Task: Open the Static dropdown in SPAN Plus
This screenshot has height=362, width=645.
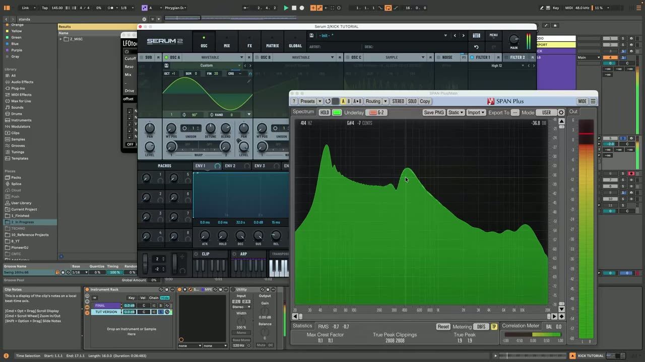Action: coord(456,113)
